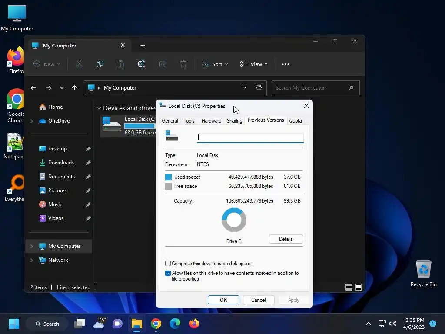Open Windows Start menu
This screenshot has width=445, height=334.
click(14, 324)
